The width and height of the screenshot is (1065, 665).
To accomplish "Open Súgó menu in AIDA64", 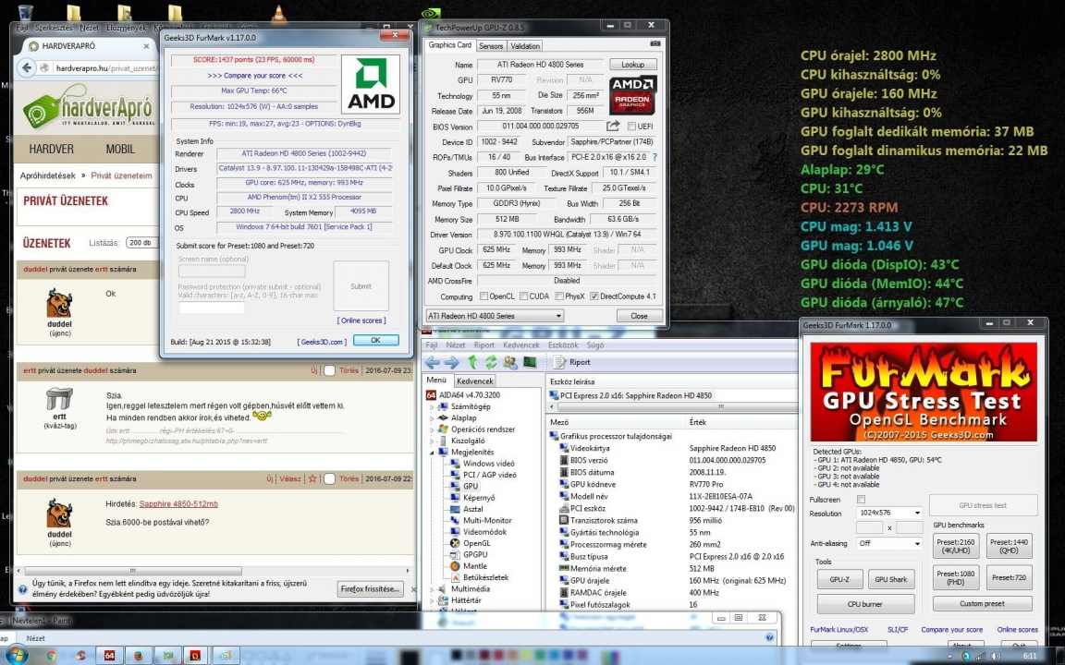I will [x=595, y=345].
